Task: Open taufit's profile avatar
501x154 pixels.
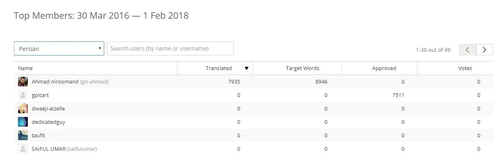Action: [23, 135]
